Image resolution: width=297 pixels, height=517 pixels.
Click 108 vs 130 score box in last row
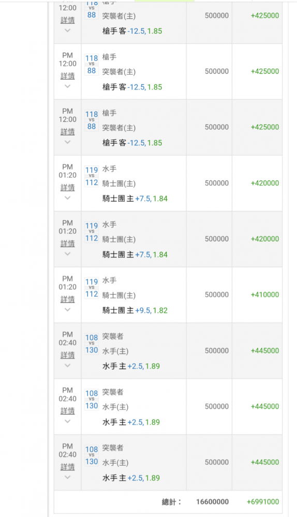click(92, 455)
